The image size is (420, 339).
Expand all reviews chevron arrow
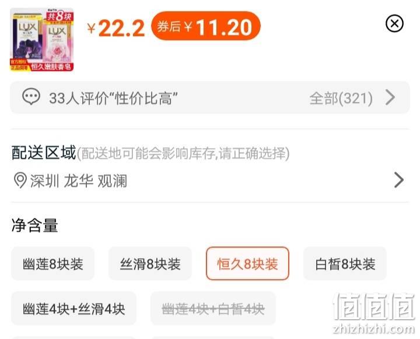click(390, 97)
